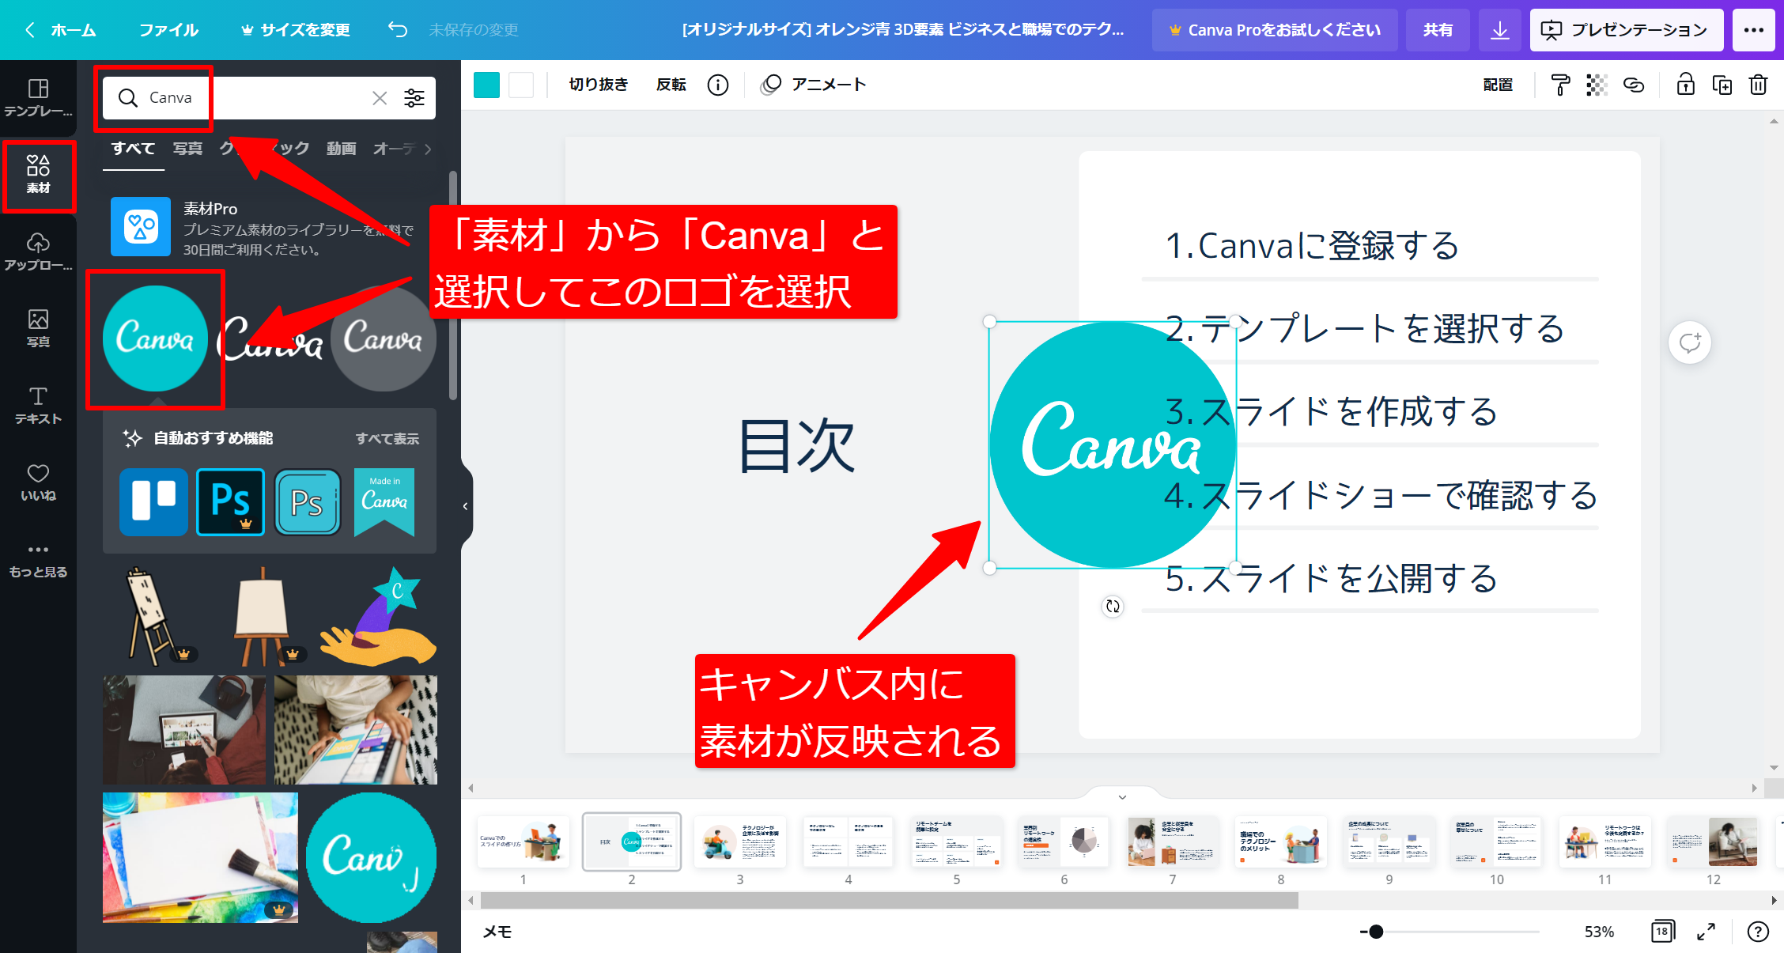Viewport: 1784px width, 953px height.
Task: Open the アップロード uploads panel
Action: tap(38, 251)
